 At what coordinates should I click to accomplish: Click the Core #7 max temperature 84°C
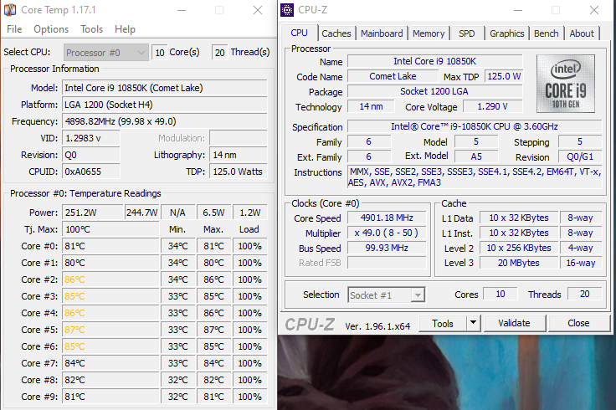(x=213, y=363)
